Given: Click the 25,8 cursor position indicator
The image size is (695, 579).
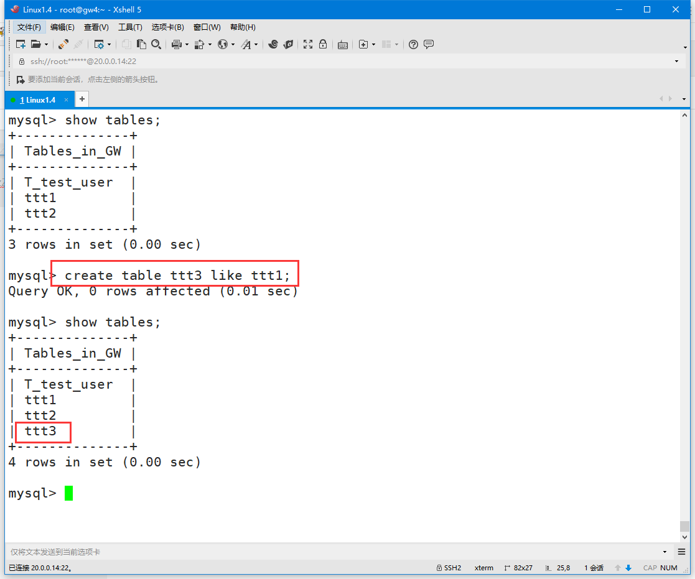Looking at the screenshot, I should click(558, 568).
